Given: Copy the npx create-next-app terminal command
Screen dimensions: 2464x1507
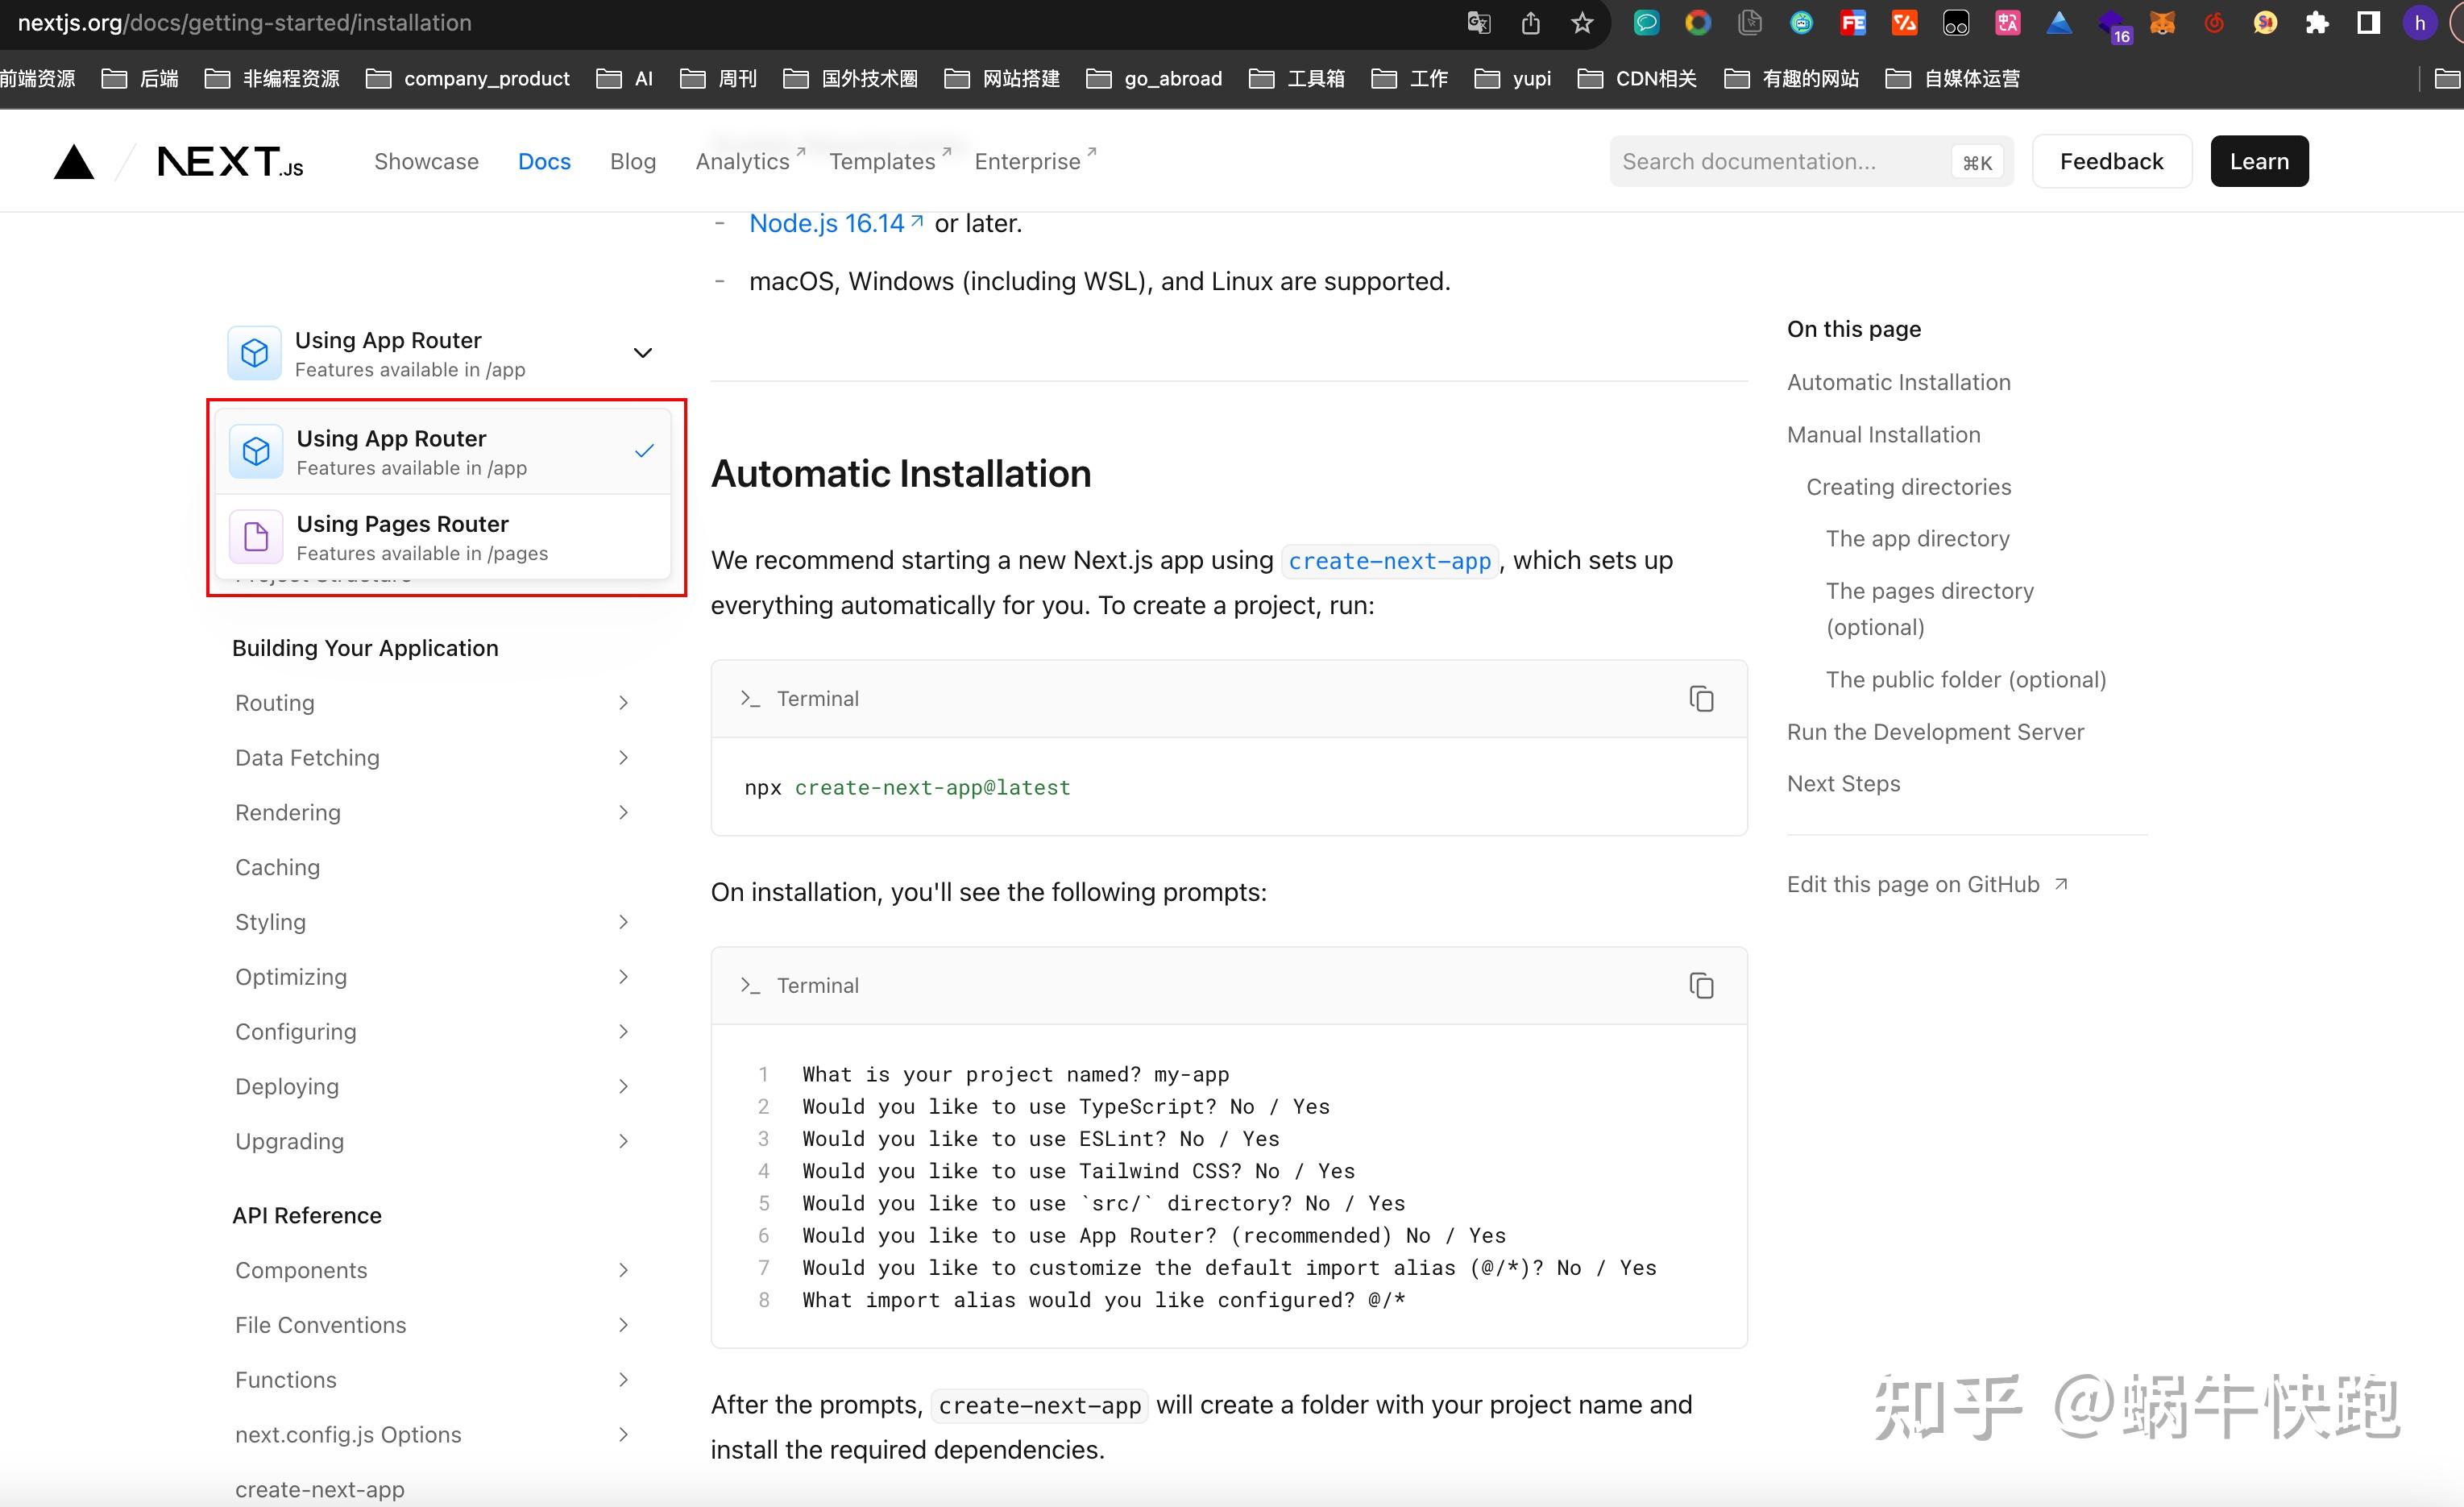Looking at the screenshot, I should (1701, 698).
